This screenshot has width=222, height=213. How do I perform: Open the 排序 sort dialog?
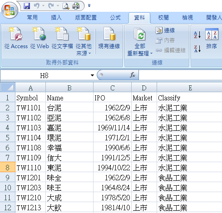click(x=212, y=39)
